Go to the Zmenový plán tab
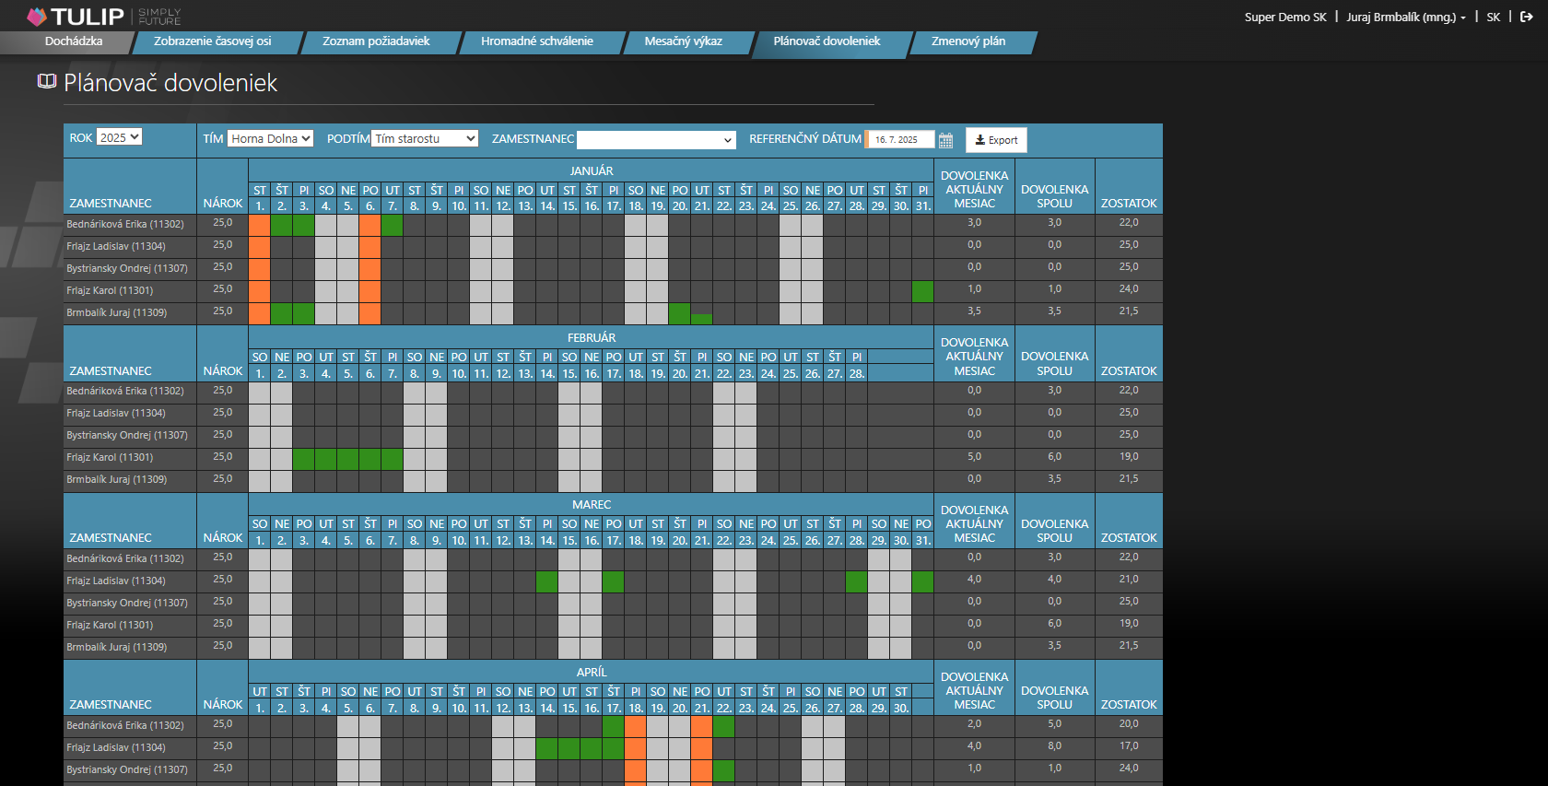This screenshot has height=786, width=1548. pyautogui.click(x=968, y=41)
